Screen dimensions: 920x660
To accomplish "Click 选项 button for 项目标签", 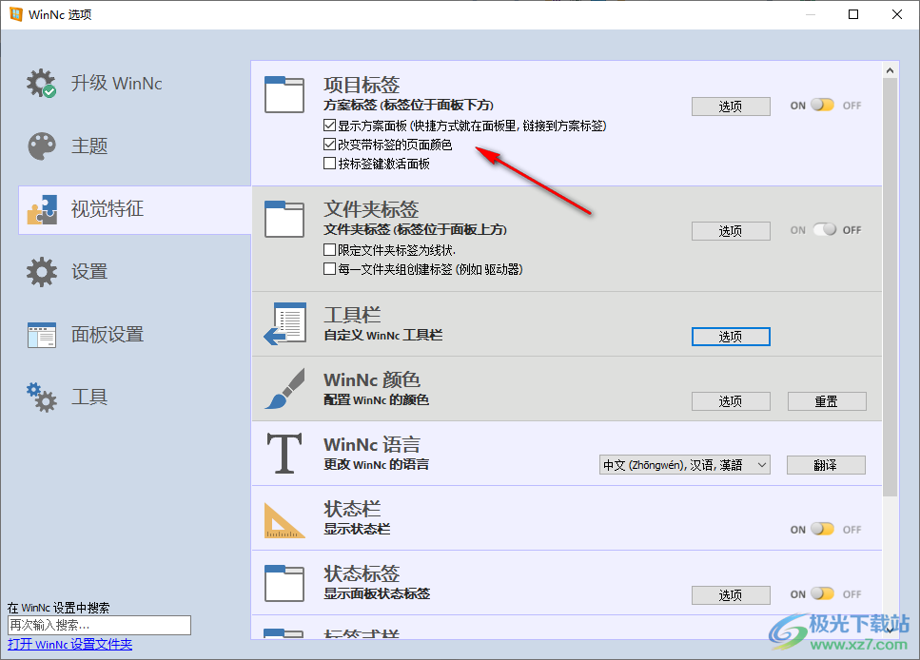I will [x=731, y=107].
